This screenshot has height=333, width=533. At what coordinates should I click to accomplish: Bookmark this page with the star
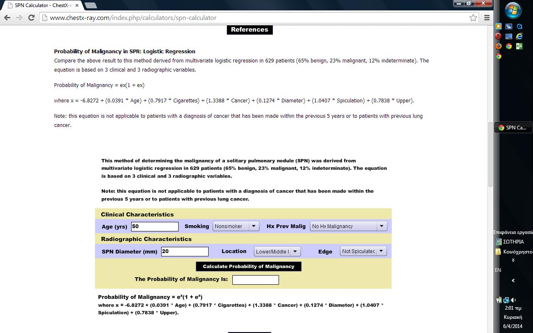(x=473, y=17)
